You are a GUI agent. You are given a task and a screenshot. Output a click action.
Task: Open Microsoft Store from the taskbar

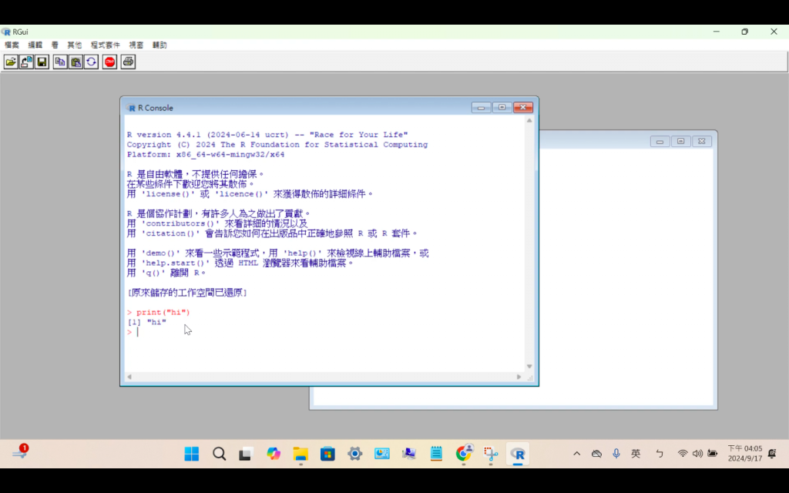327,454
